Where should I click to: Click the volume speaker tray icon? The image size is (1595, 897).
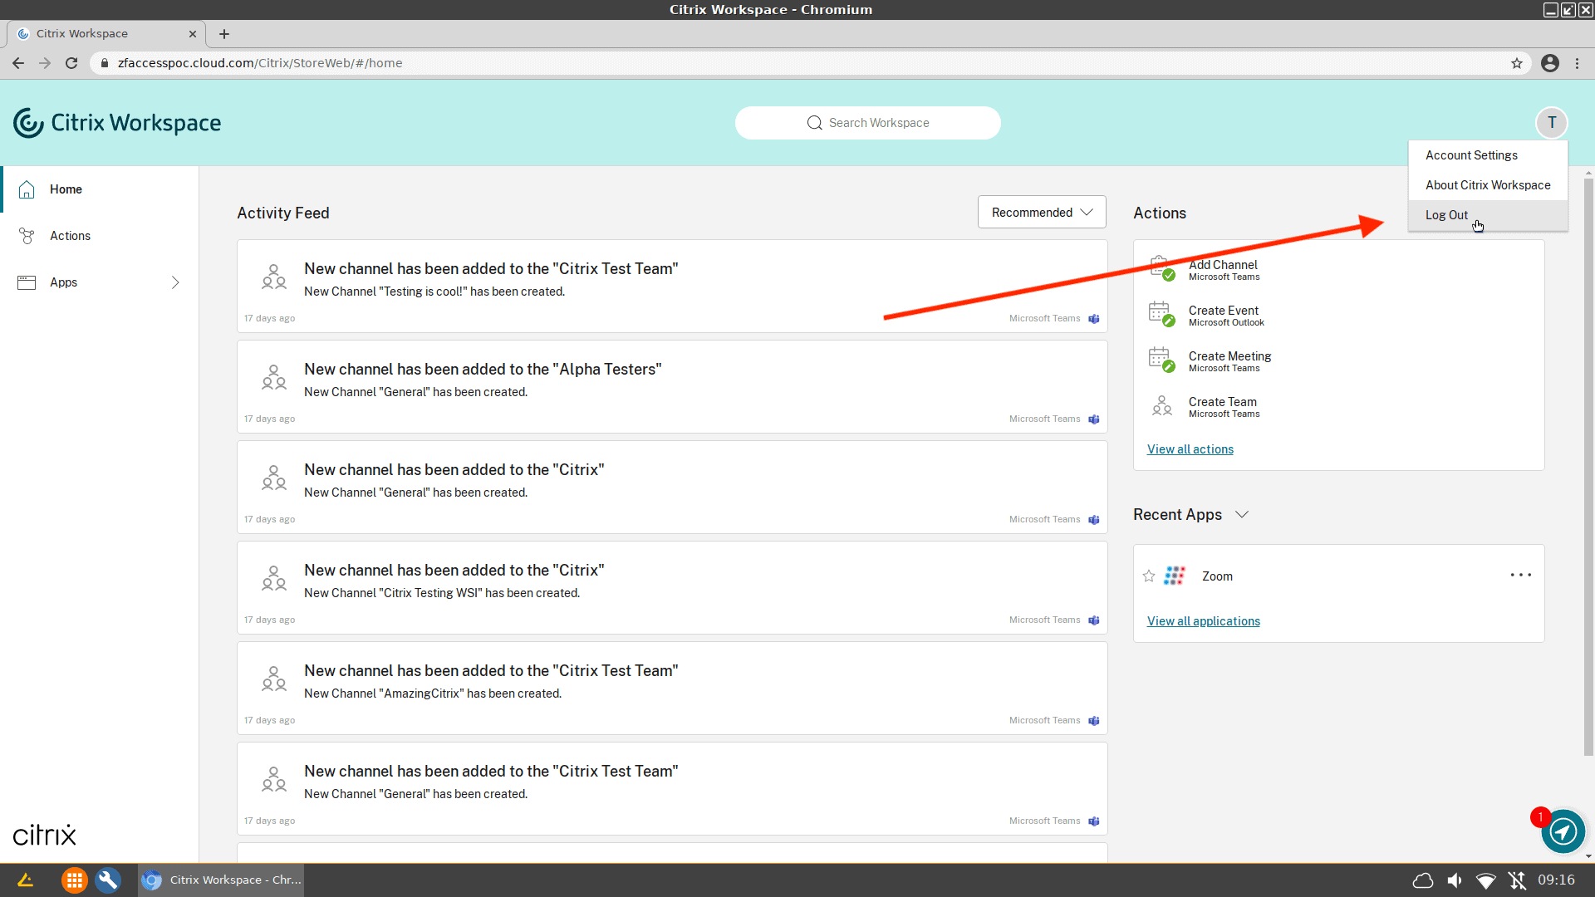pyautogui.click(x=1455, y=880)
